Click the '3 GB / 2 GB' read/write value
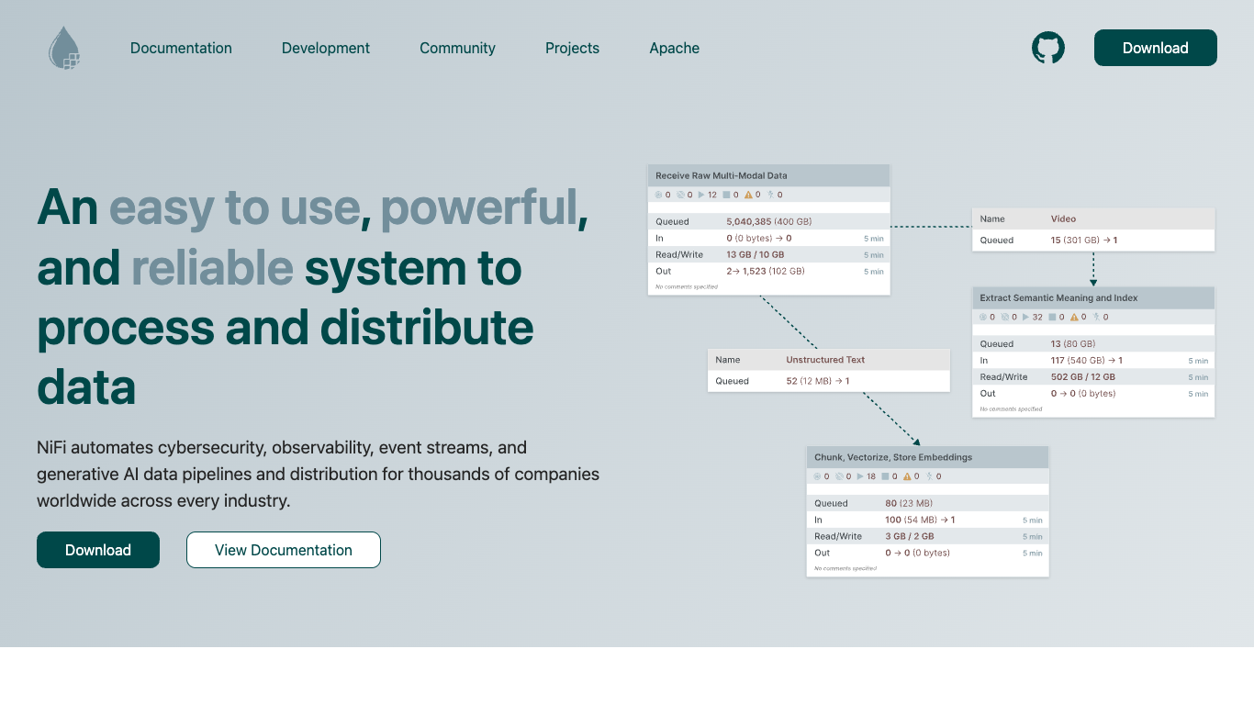Viewport: 1254px width, 705px height. (910, 536)
